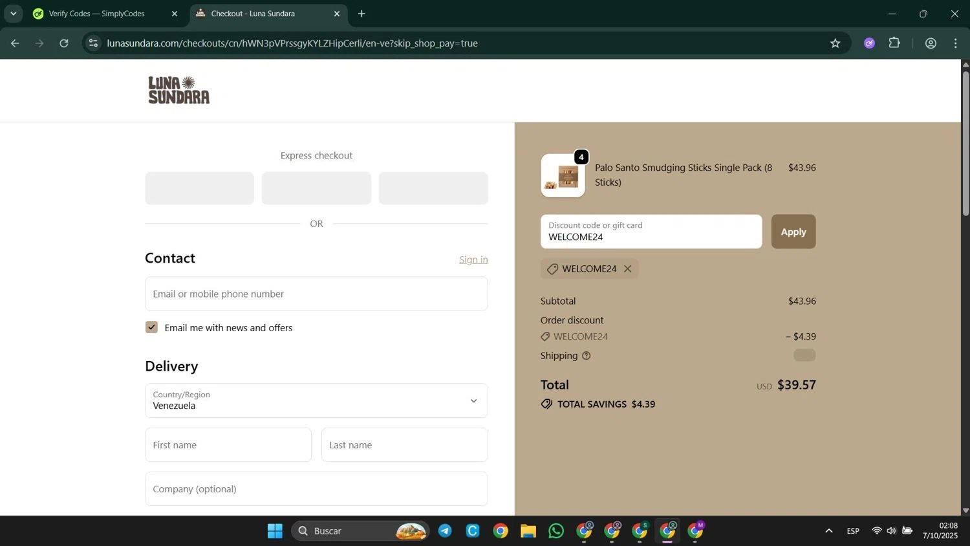Click the shipping help question-mark icon
The image size is (970, 546).
pyautogui.click(x=586, y=356)
